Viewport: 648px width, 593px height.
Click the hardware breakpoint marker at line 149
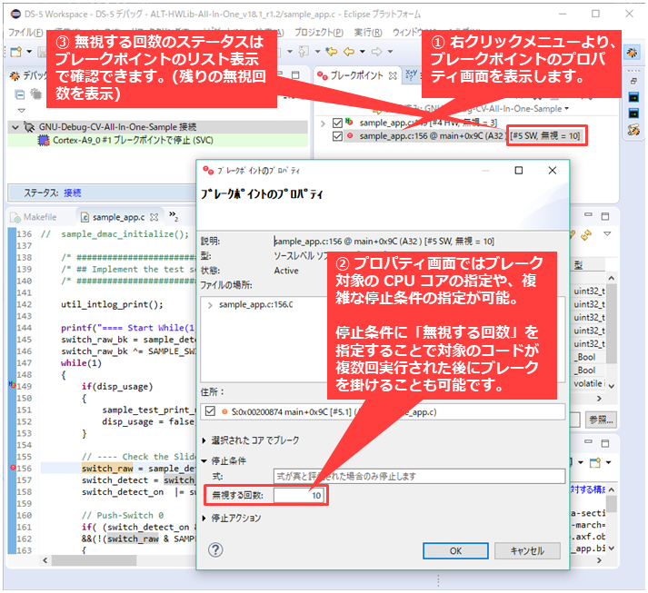(x=13, y=385)
